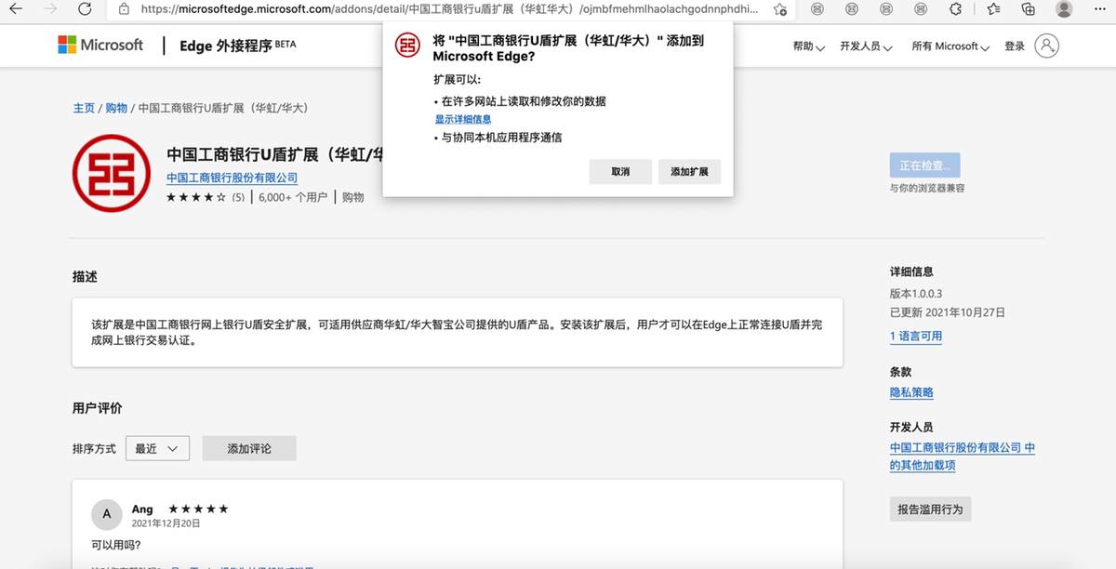Add page to favorites star icon
The image size is (1116, 569).
779,9
